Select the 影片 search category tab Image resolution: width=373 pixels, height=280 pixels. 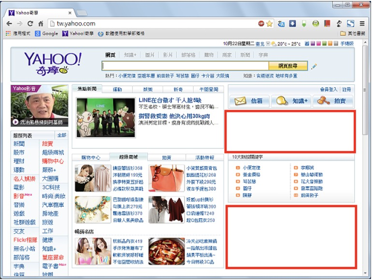point(168,55)
